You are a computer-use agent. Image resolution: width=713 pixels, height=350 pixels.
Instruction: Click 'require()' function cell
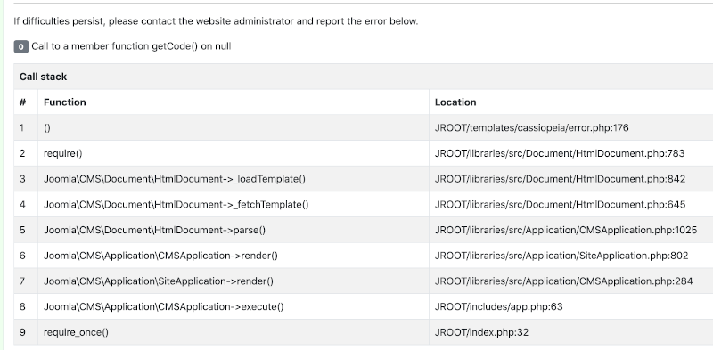point(62,153)
